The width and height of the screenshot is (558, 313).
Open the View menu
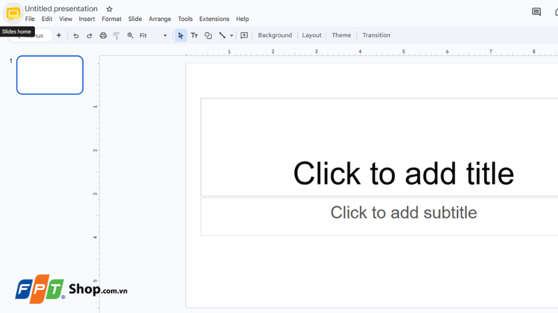(x=66, y=19)
